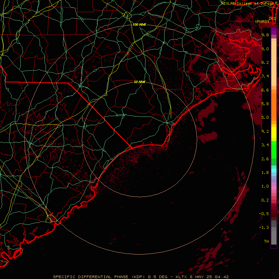Image resolution: width=279 pixels, height=279 pixels.
Task: Pick the bright green color bar segment
Action: pyautogui.click(x=274, y=150)
